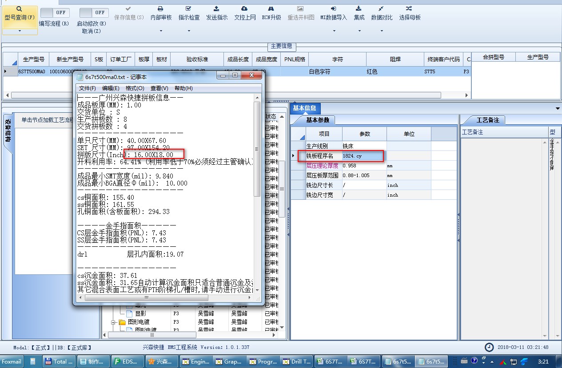The width and height of the screenshot is (562, 368).
Task: Open dropdown arrow under 数据对比
Action: point(382,31)
